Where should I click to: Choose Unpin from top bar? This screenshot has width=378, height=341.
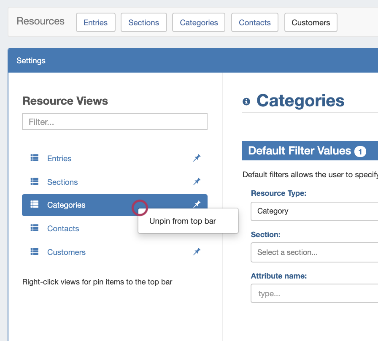point(183,221)
